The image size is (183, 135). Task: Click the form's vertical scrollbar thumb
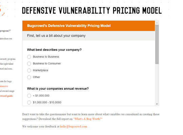pyautogui.click(x=157, y=44)
